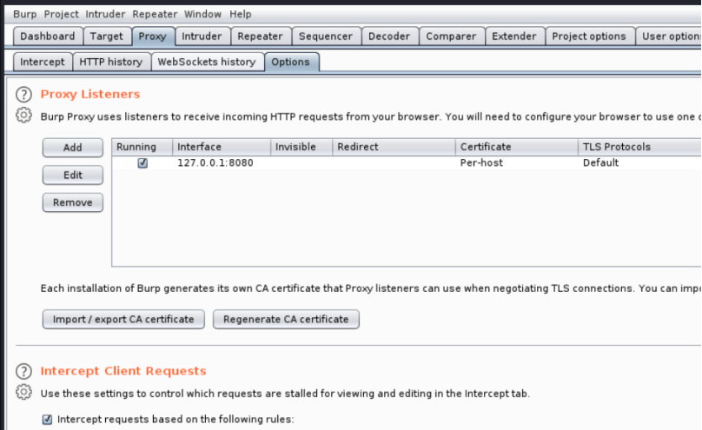This screenshot has width=702, height=430.
Task: Sort listeners by Interface column header
Action: coord(221,147)
